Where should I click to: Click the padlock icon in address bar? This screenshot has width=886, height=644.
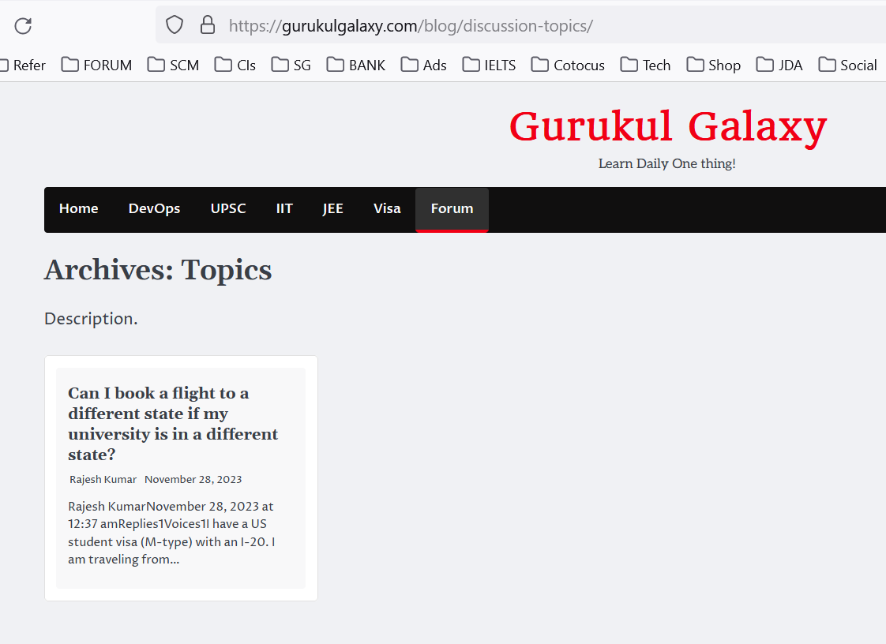coord(207,24)
